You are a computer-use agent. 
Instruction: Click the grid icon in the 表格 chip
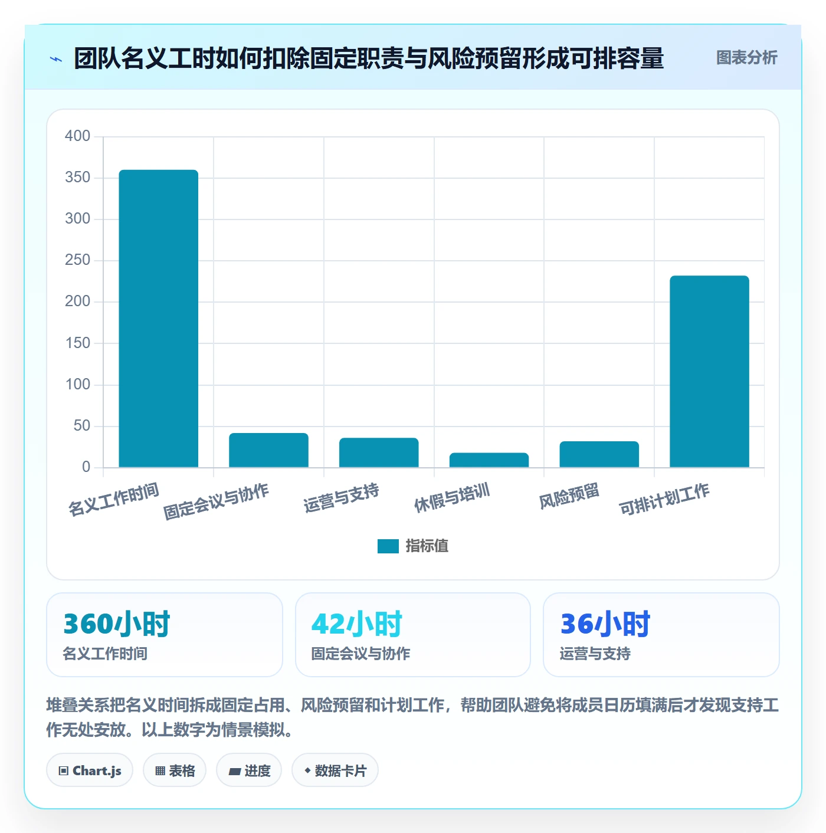click(160, 771)
